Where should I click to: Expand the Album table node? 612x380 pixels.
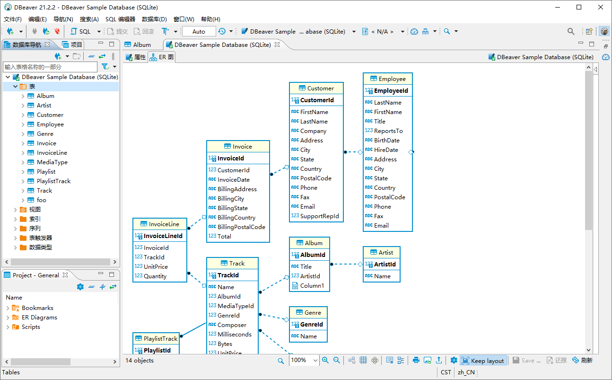point(23,96)
